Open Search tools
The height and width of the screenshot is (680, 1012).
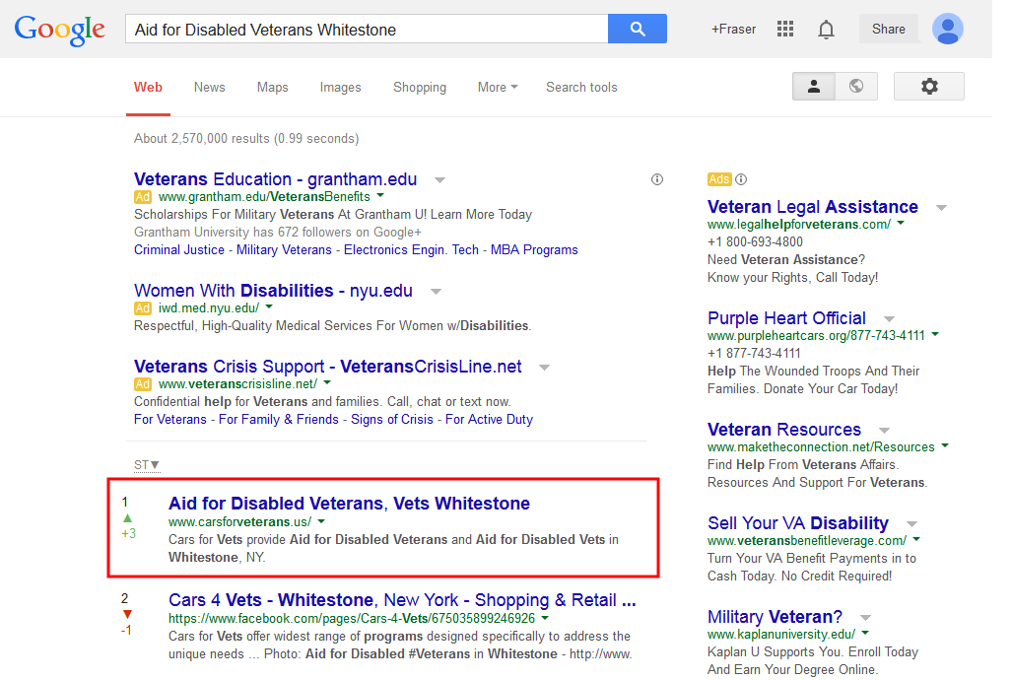[x=581, y=87]
